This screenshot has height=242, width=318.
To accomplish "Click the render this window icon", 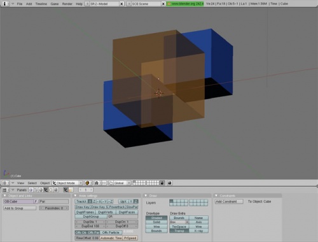I will click(x=170, y=183).
